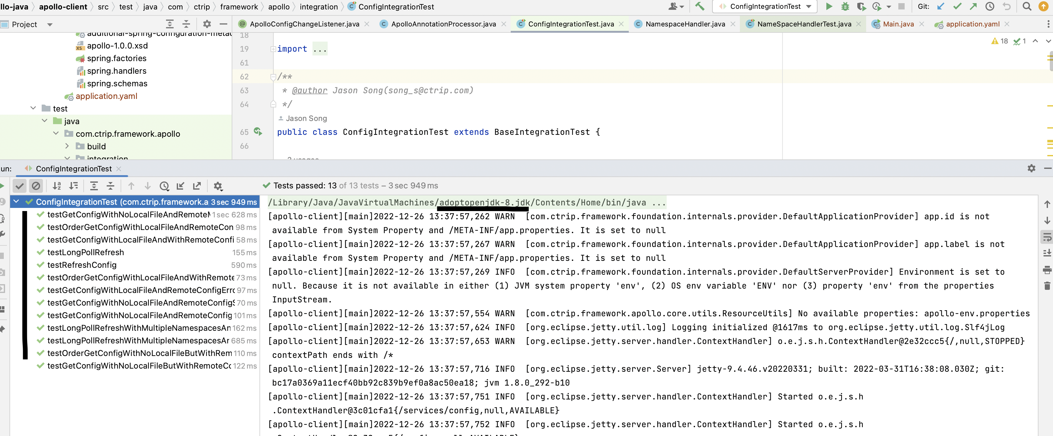
Task: Select testLongPollRefresh in test results
Action: [86, 252]
